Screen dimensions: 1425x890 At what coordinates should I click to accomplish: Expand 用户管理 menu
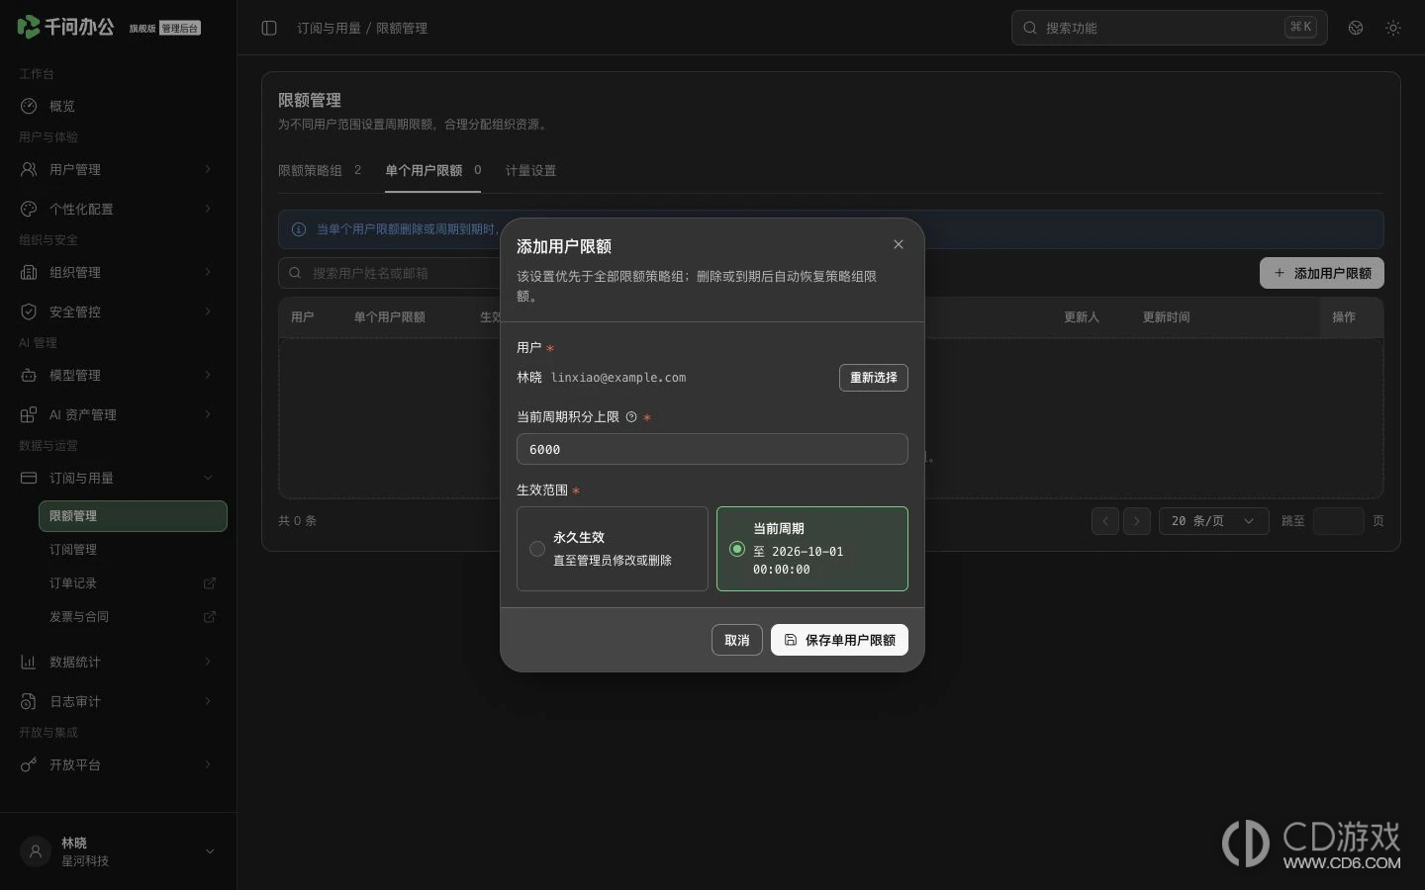coord(119,169)
